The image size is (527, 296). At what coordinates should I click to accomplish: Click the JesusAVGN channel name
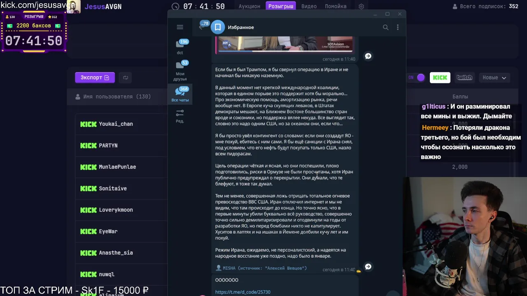103,7
